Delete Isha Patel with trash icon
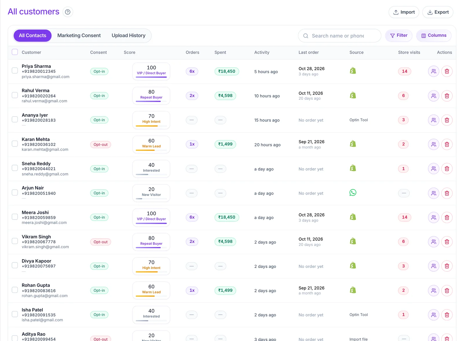Image resolution: width=464 pixels, height=341 pixels. (x=447, y=315)
